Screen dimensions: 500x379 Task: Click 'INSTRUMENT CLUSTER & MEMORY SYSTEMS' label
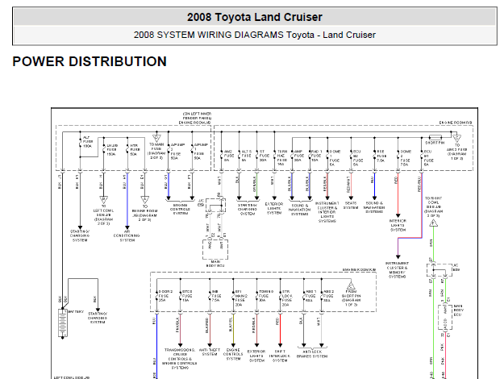coord(398,270)
